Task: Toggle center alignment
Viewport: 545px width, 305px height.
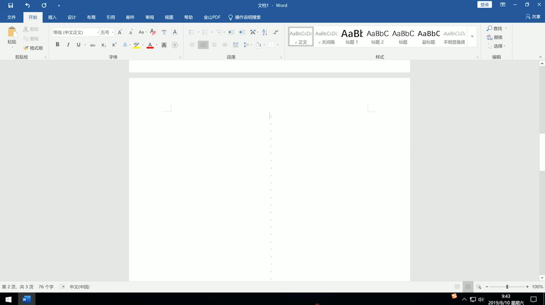Action: pyautogui.click(x=203, y=45)
